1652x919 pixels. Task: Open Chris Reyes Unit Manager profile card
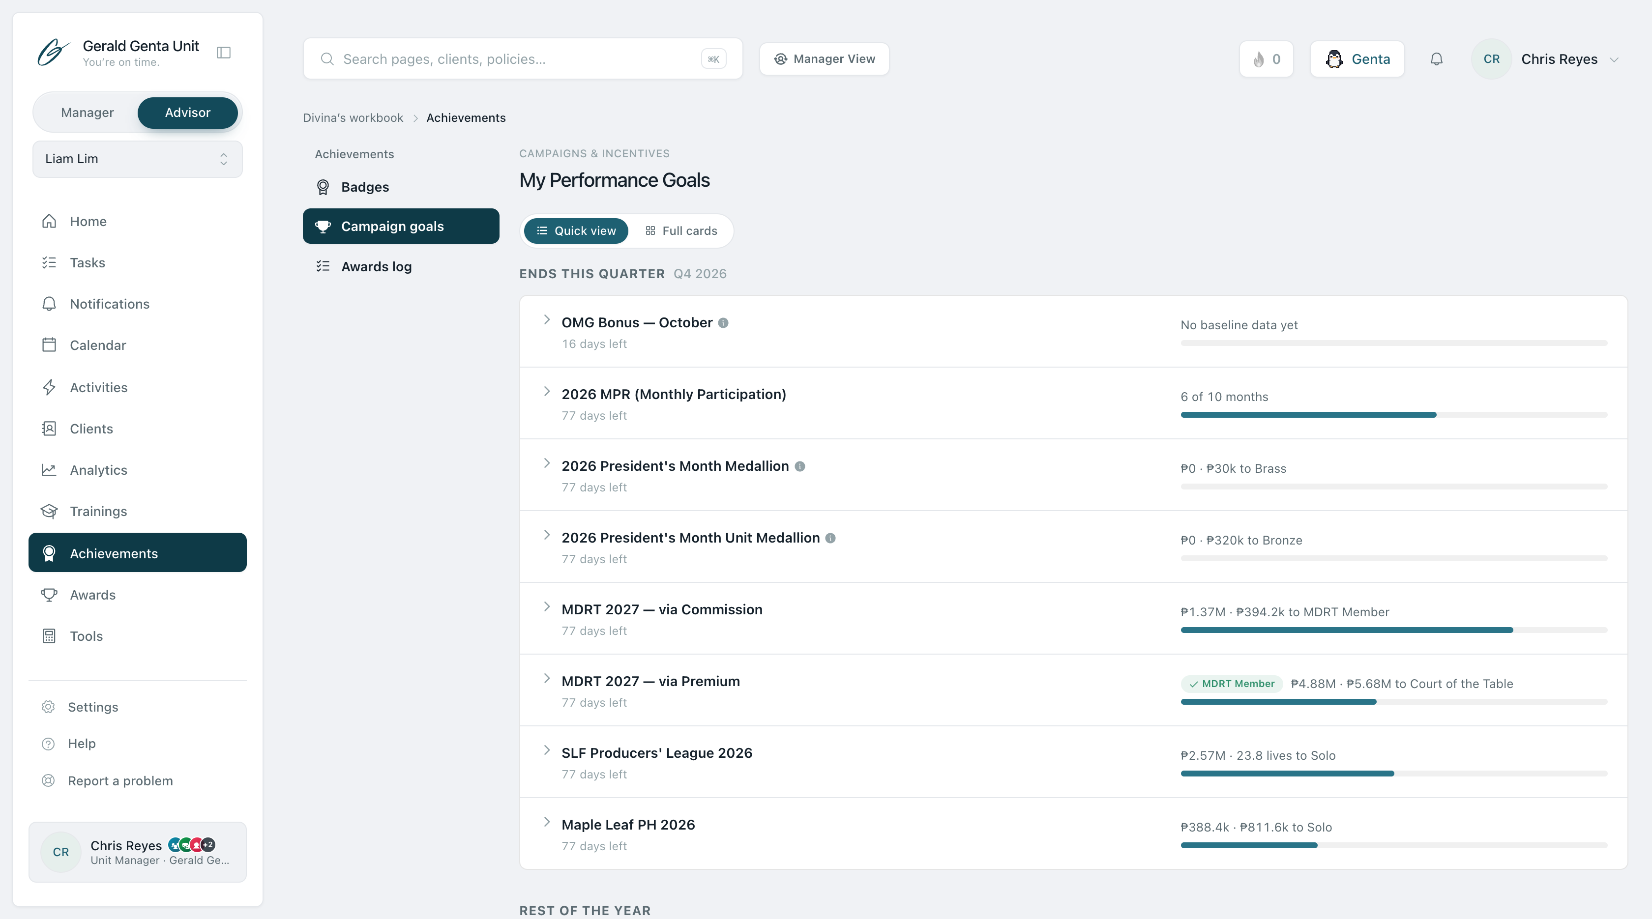tap(137, 852)
